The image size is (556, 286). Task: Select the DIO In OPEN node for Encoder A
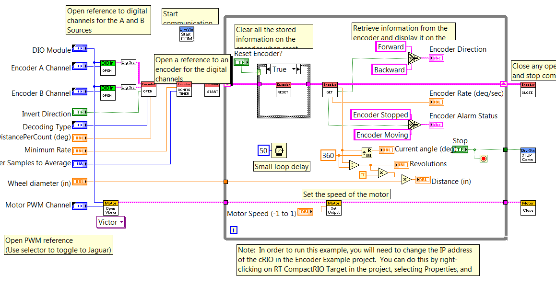coord(107,68)
